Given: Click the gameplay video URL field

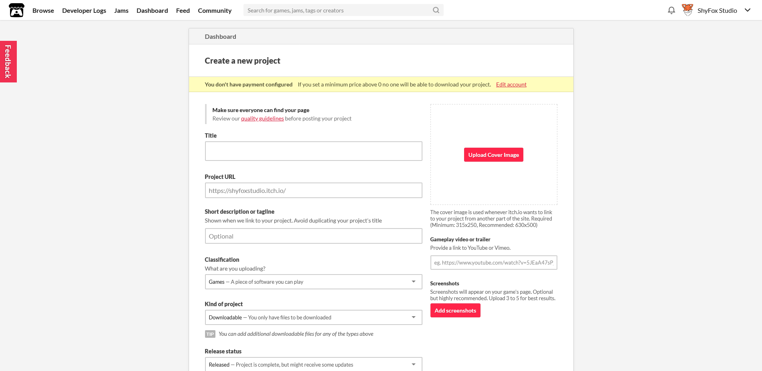Looking at the screenshot, I should tap(493, 263).
